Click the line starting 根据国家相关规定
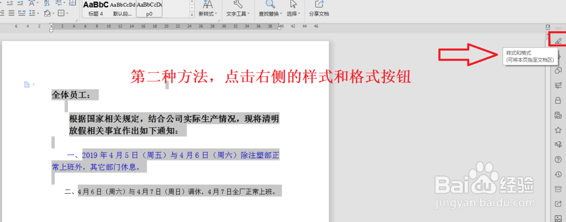 coord(174,119)
